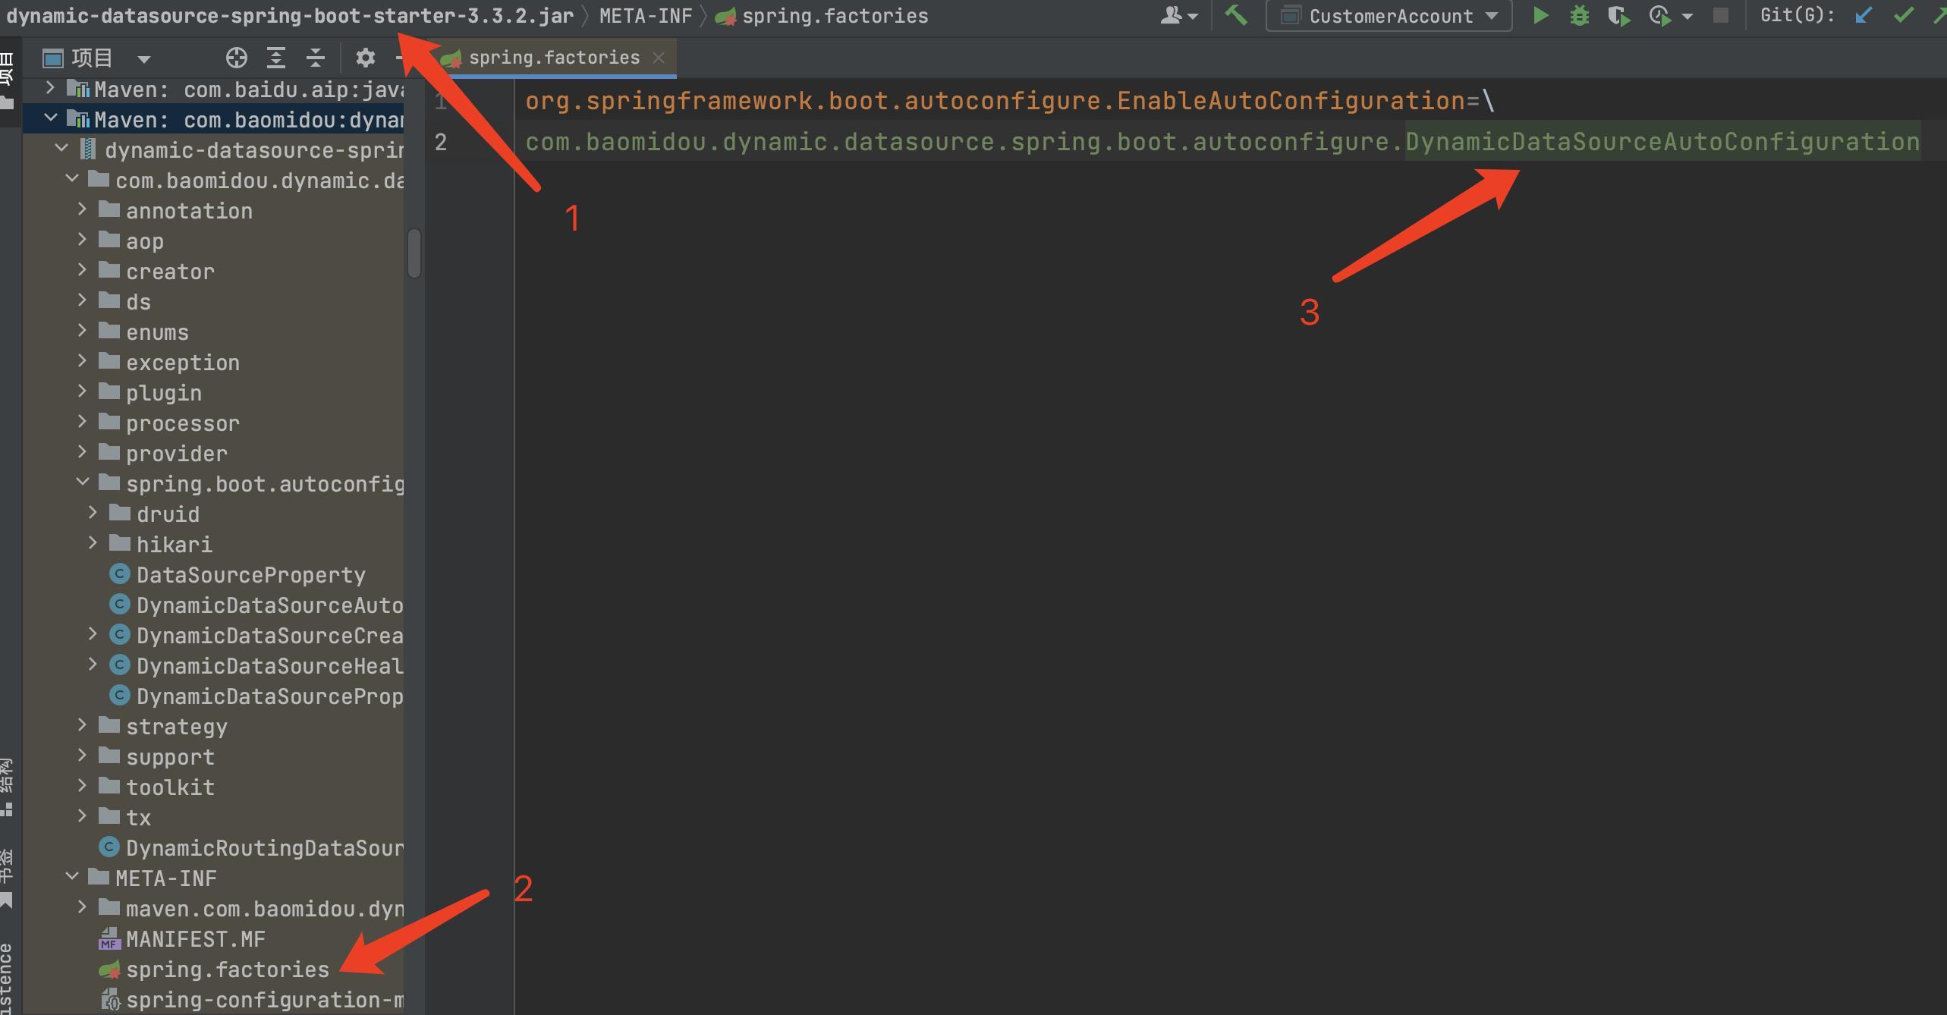Run with coverage shield icon

(1618, 16)
